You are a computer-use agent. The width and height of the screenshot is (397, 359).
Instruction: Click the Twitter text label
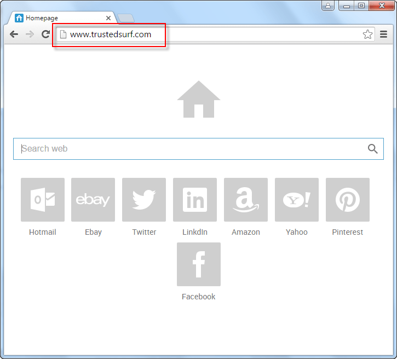(x=144, y=232)
